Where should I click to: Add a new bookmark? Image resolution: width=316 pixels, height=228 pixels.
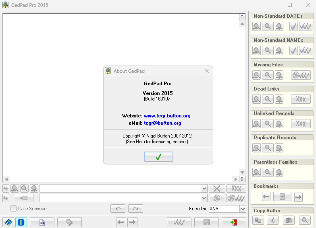(282, 197)
